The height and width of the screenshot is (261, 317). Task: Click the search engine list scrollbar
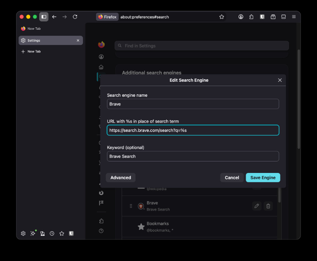click(279, 195)
